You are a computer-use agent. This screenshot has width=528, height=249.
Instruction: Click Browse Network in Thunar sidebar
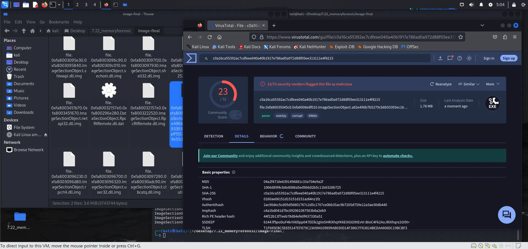(x=29, y=150)
